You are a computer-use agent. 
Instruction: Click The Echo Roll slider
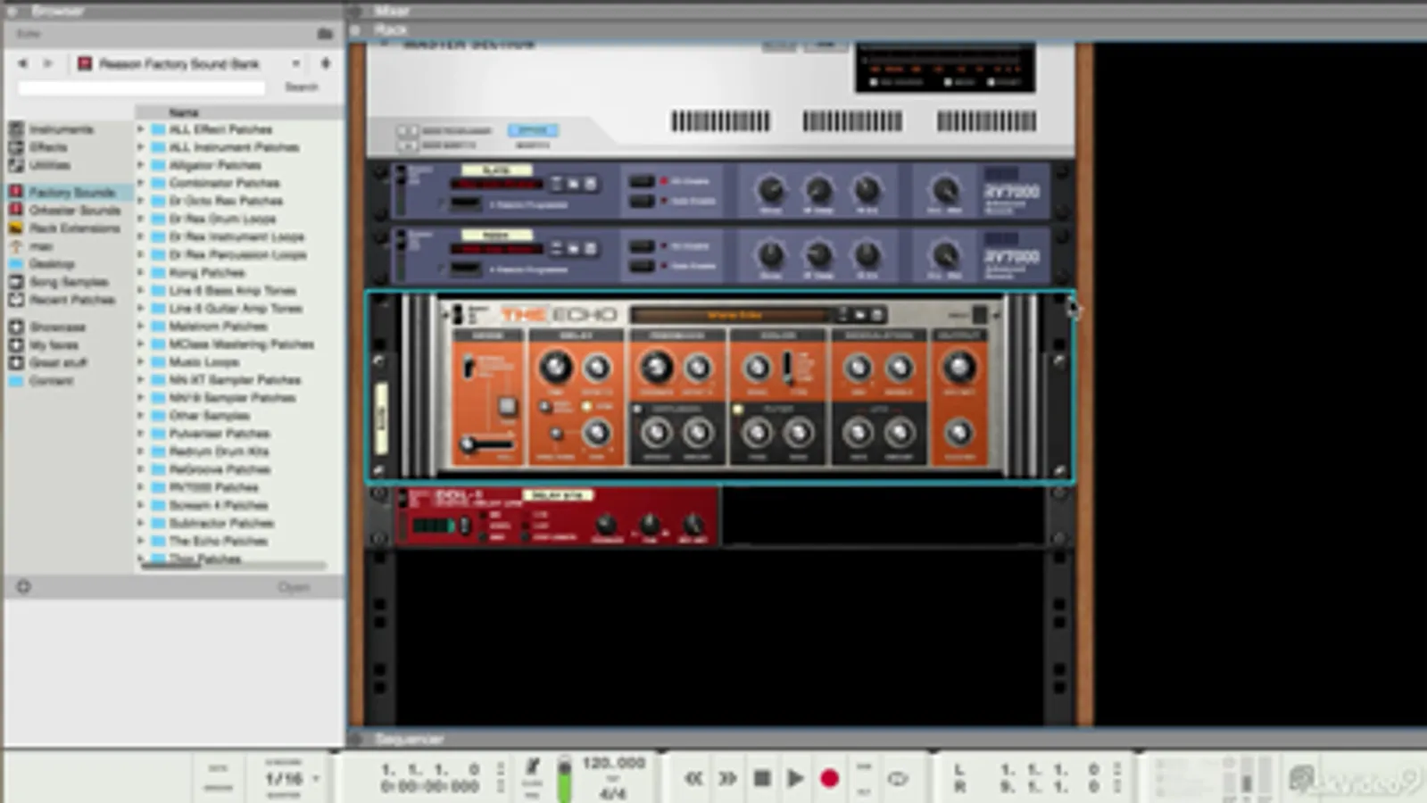487,443
